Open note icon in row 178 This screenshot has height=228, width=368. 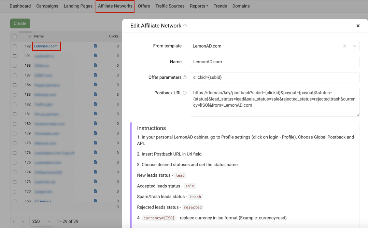point(96,143)
